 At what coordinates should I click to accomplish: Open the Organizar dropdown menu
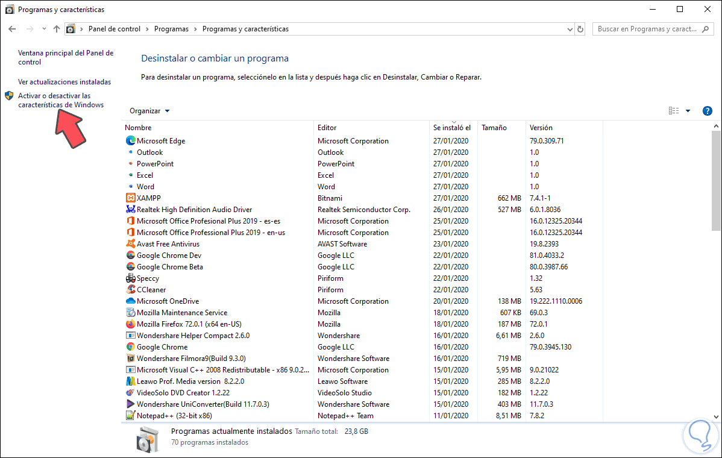(149, 111)
